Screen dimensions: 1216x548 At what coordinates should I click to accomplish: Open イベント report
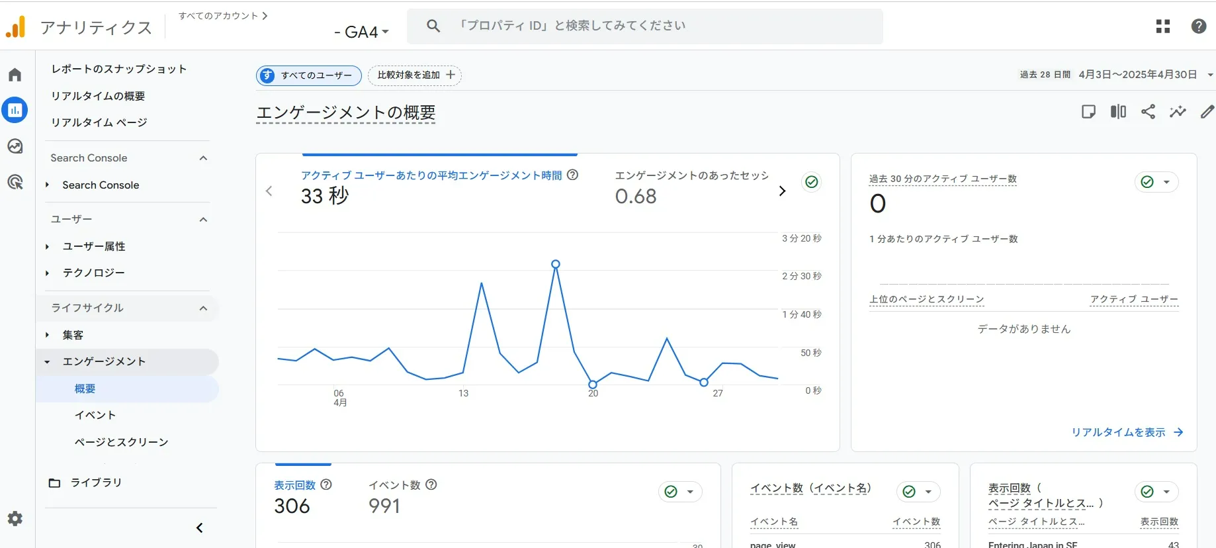[95, 415]
